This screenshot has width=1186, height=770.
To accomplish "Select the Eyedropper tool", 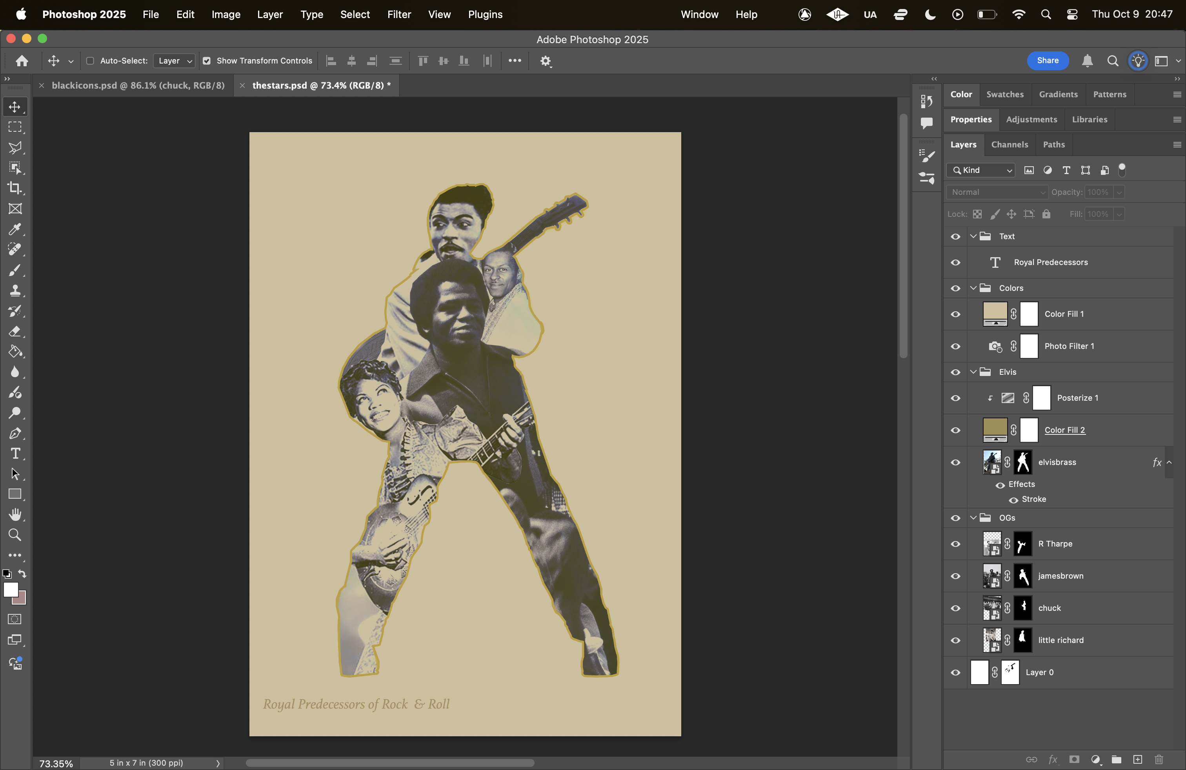I will click(15, 229).
